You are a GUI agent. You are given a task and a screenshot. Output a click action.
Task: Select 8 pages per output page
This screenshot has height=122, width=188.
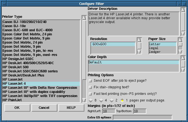point(90,100)
